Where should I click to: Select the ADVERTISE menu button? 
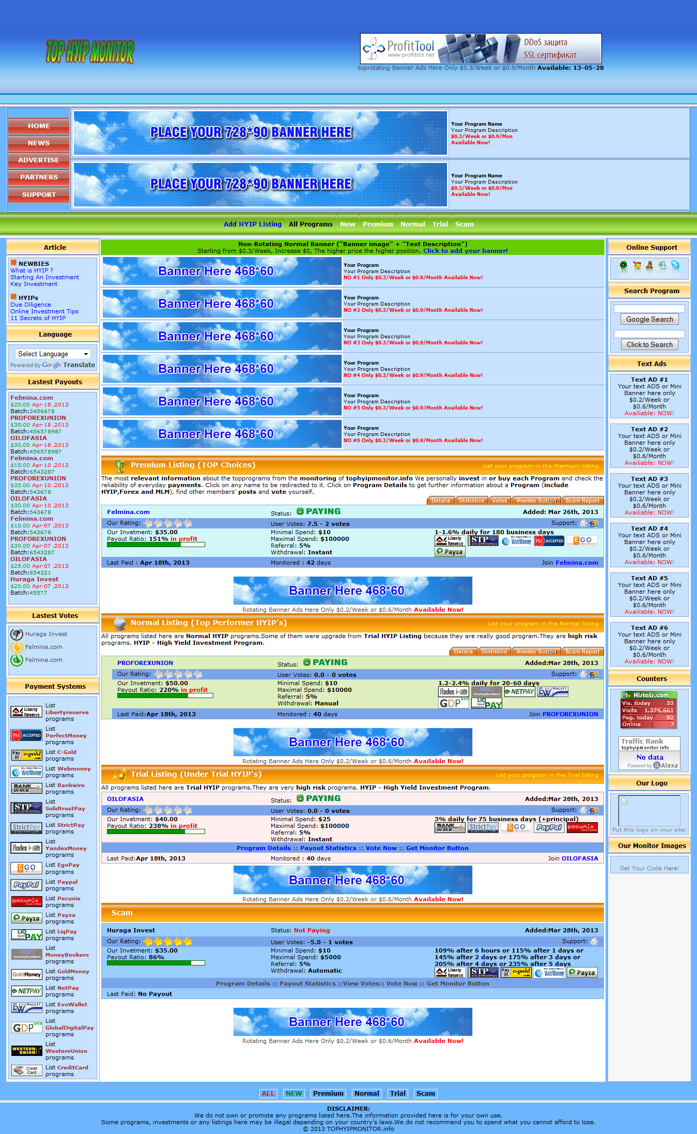[x=39, y=160]
